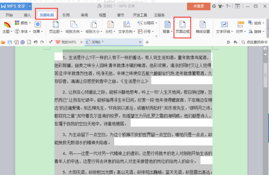Image resolution: width=269 pixels, height=175 pixels.
Task: Click the 颜色 theme colors icon
Action: tap(17, 23)
